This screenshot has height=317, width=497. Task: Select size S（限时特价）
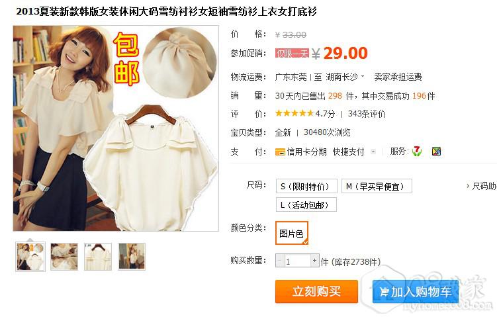pyautogui.click(x=306, y=186)
